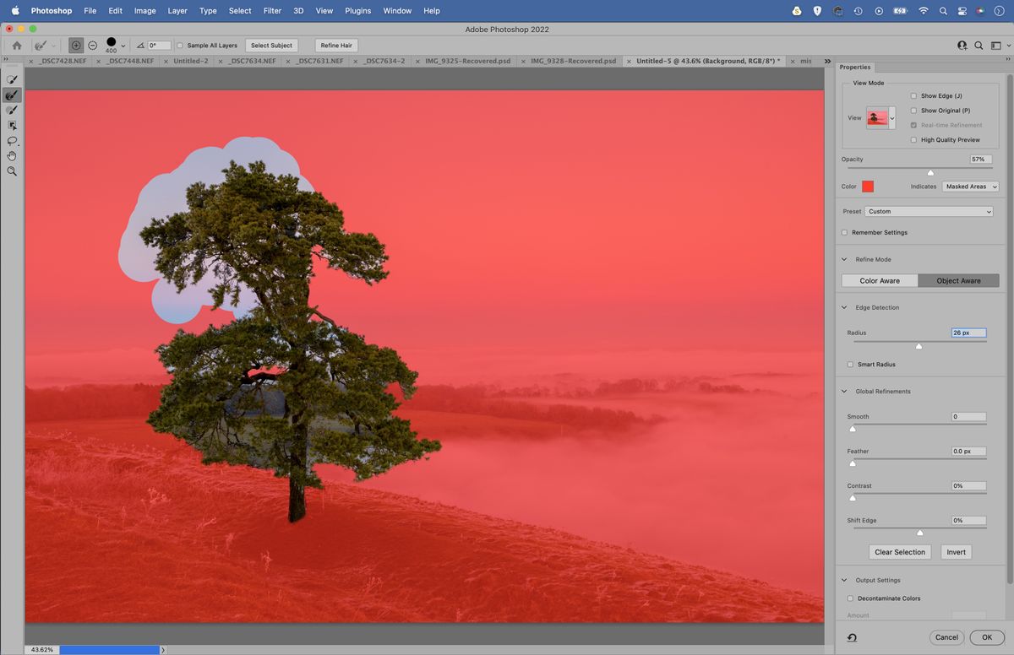Open the View Mode thumbnail dropdown
The height and width of the screenshot is (655, 1014).
click(891, 117)
